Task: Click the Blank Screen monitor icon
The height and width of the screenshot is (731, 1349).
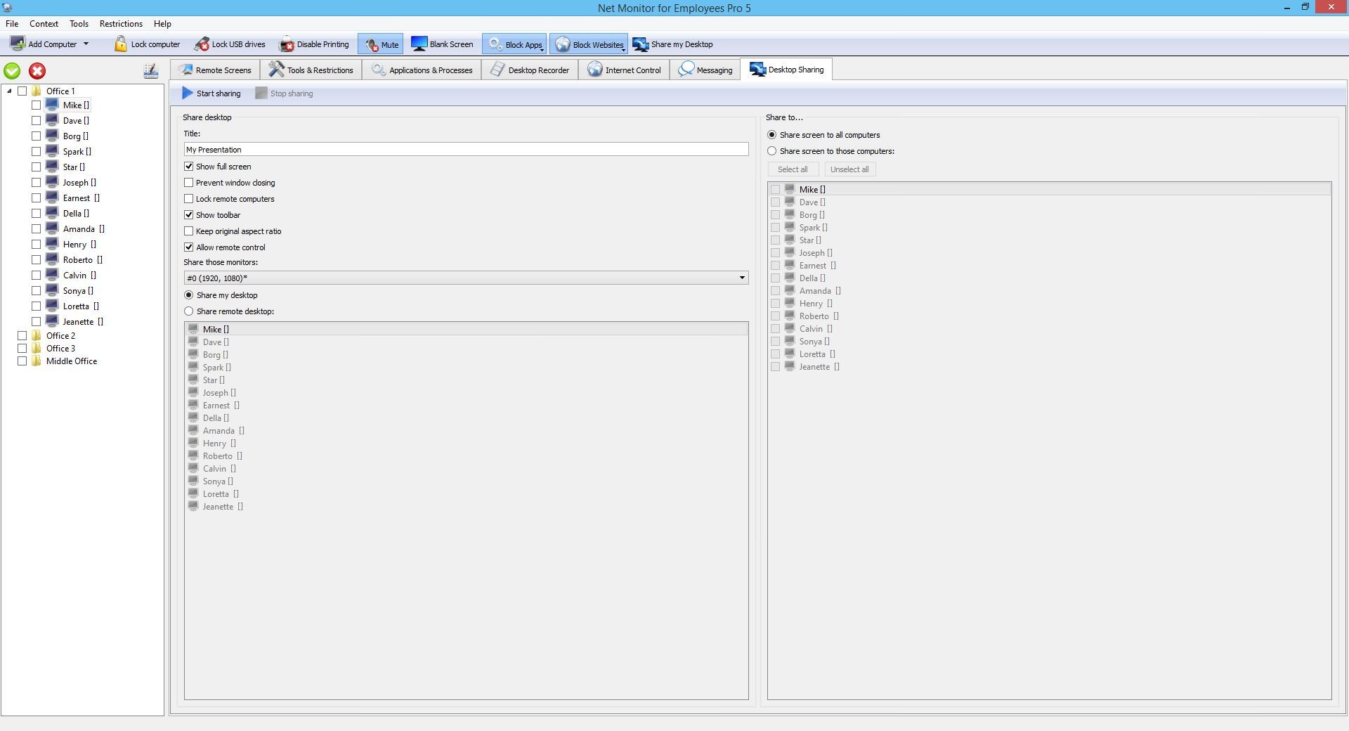Action: pos(419,44)
